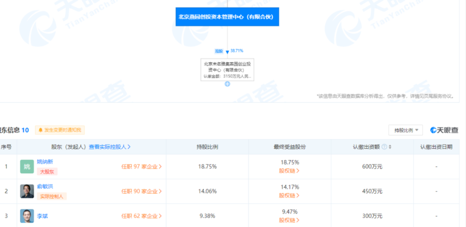
Task: Open the 查看实际控股人 link
Action: [110, 147]
